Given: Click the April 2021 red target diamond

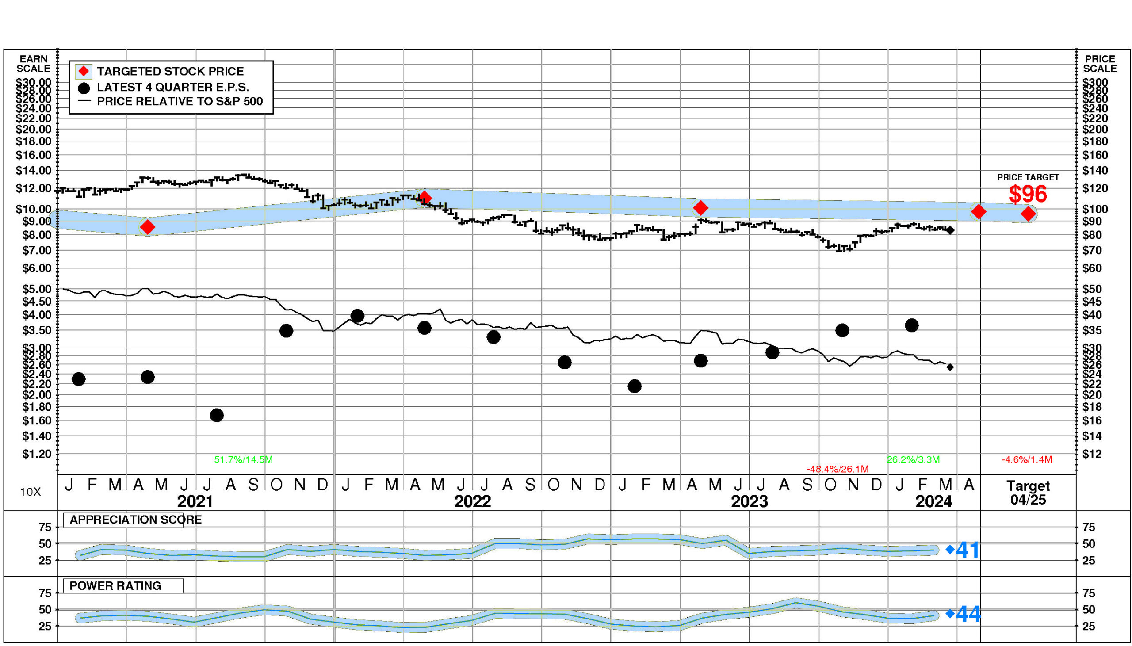Looking at the screenshot, I should (147, 227).
